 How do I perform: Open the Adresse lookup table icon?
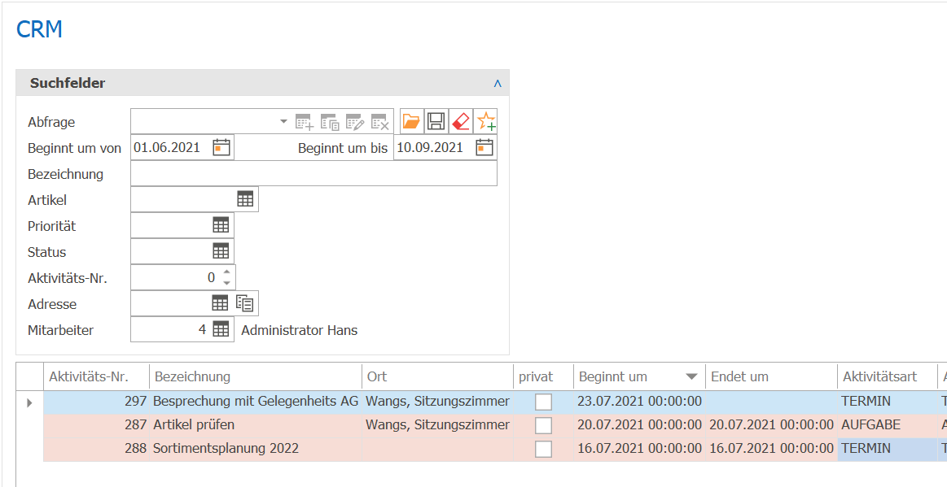click(221, 303)
